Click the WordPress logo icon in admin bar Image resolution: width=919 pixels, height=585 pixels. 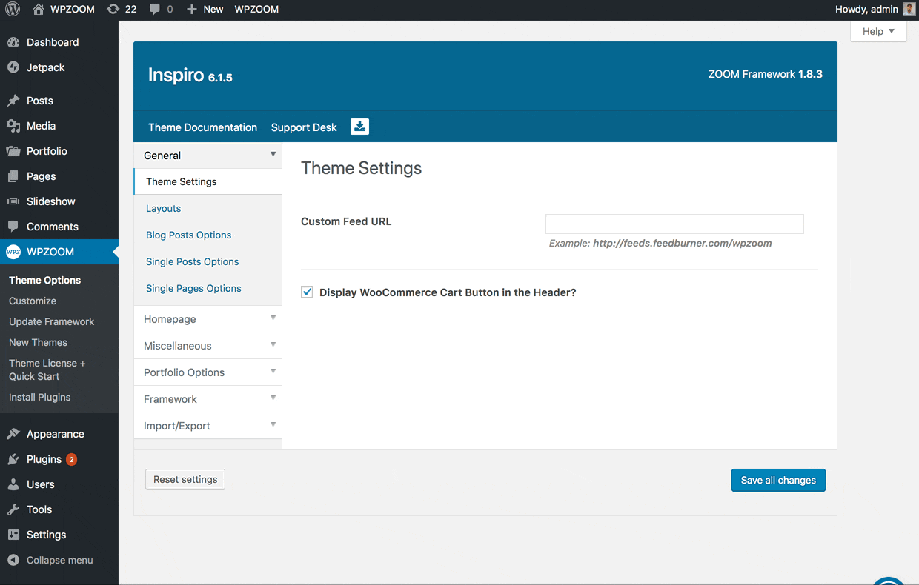tap(13, 10)
